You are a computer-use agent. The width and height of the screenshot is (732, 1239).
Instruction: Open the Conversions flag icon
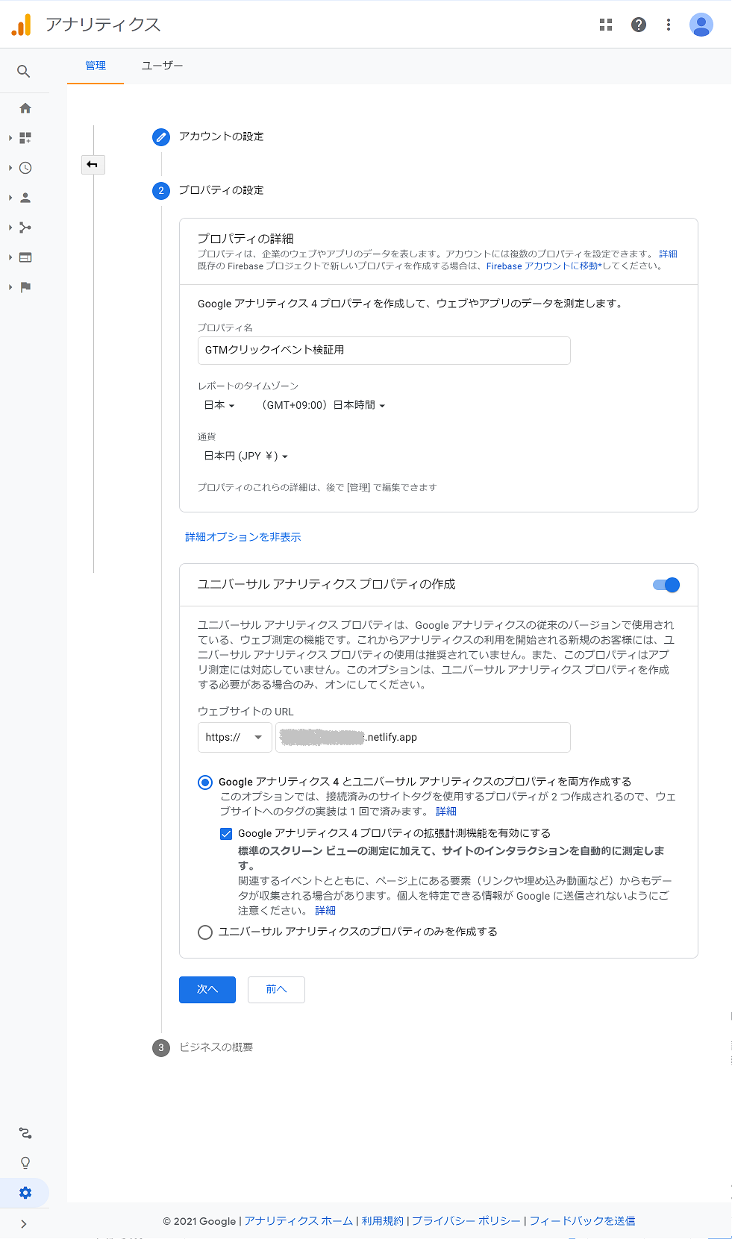click(x=25, y=287)
